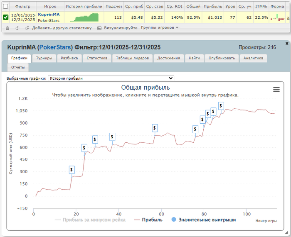Click the chart hamburger menu icon
The image size is (291, 237).
click(x=276, y=90)
